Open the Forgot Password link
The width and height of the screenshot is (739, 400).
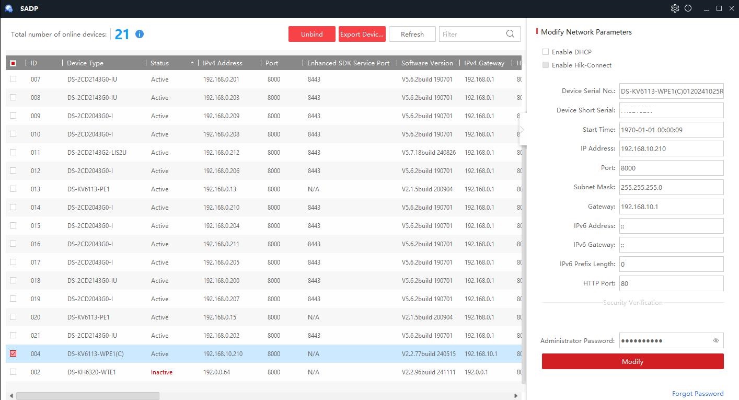pos(697,393)
